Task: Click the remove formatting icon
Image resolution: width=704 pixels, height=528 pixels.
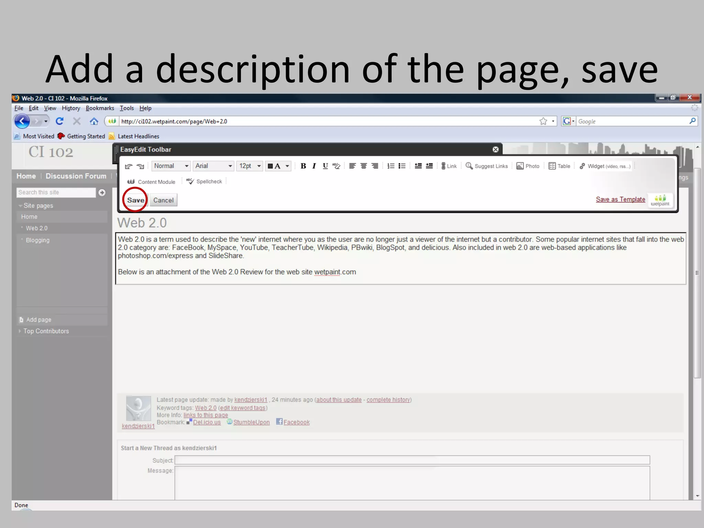Action: (336, 166)
